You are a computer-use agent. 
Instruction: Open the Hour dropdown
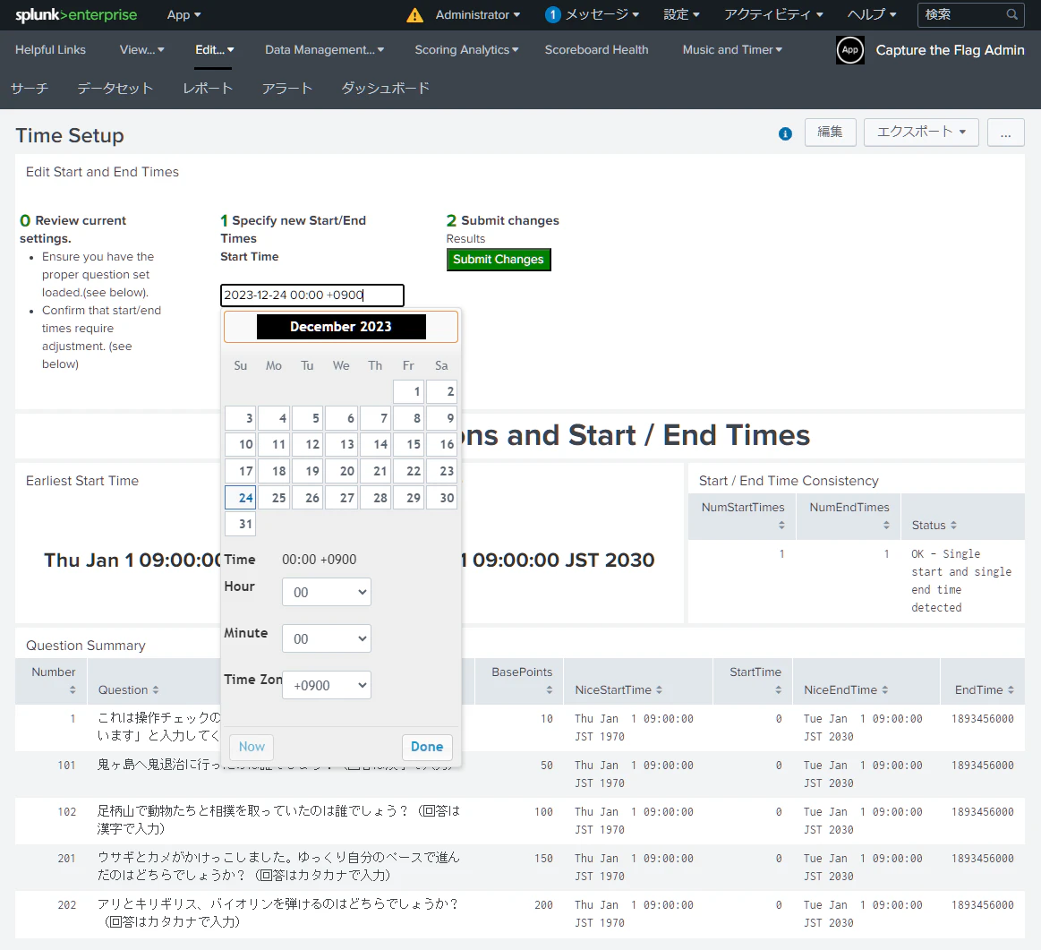point(327,592)
